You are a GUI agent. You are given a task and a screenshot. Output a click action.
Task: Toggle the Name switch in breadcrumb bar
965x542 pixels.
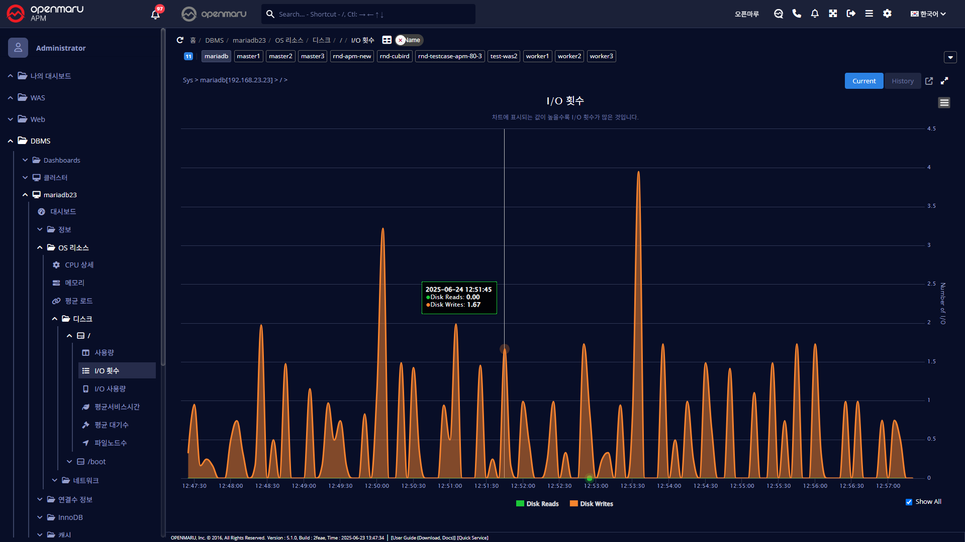pyautogui.click(x=409, y=40)
